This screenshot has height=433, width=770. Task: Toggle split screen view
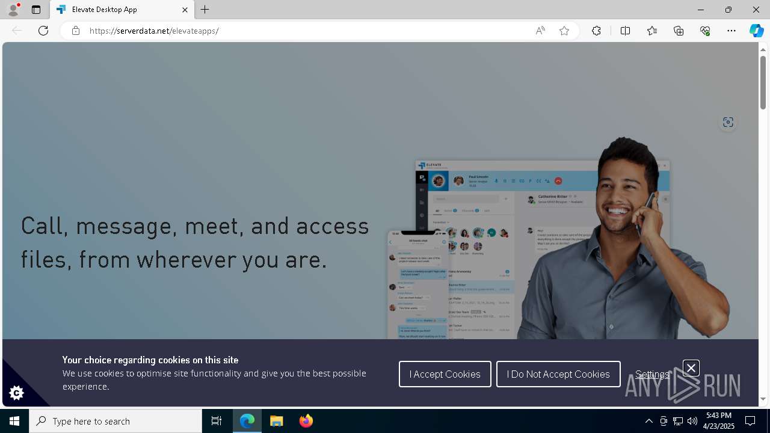(x=625, y=31)
